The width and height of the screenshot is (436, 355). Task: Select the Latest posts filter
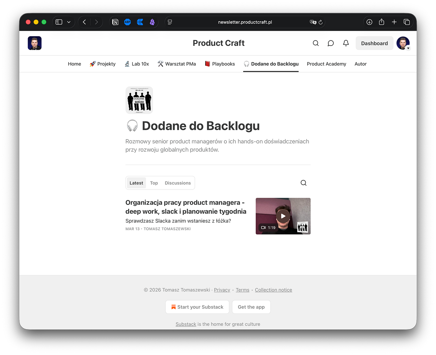(136, 183)
